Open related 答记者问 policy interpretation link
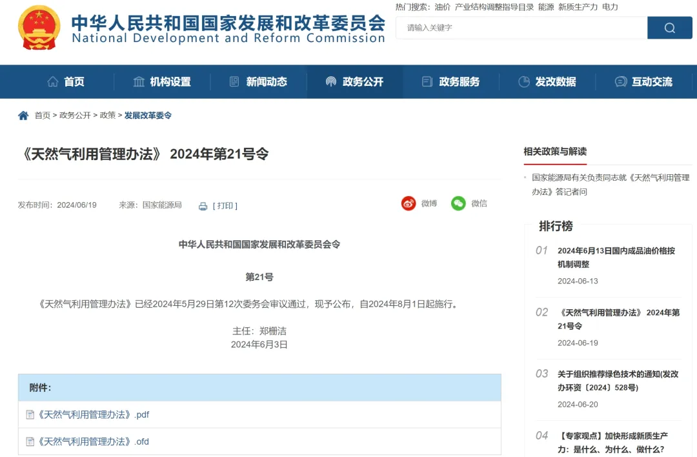 pyautogui.click(x=610, y=185)
